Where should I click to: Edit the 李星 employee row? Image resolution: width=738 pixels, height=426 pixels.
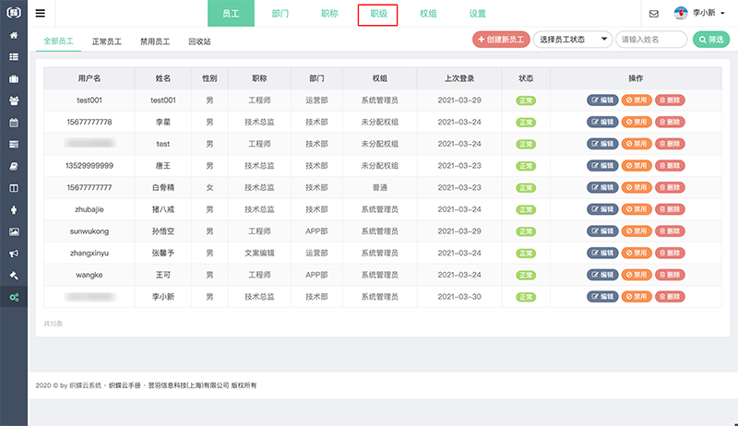click(602, 122)
